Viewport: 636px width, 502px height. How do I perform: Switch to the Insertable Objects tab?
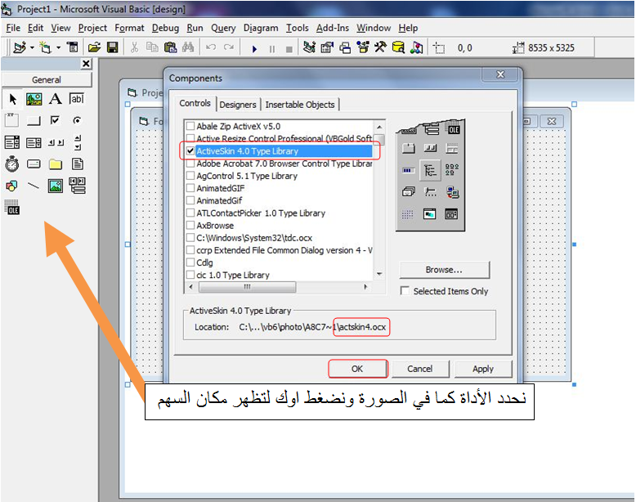coord(300,105)
